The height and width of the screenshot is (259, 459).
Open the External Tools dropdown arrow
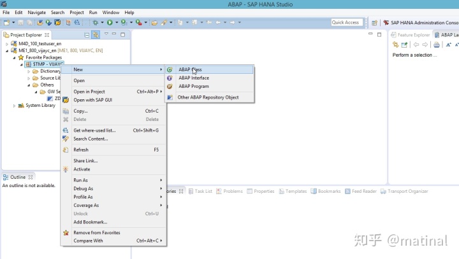(x=145, y=22)
